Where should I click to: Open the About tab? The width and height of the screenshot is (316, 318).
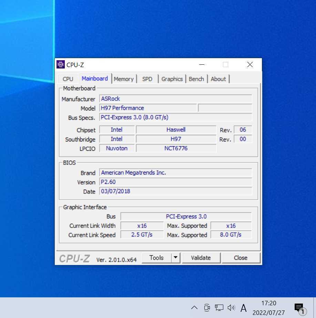[218, 79]
